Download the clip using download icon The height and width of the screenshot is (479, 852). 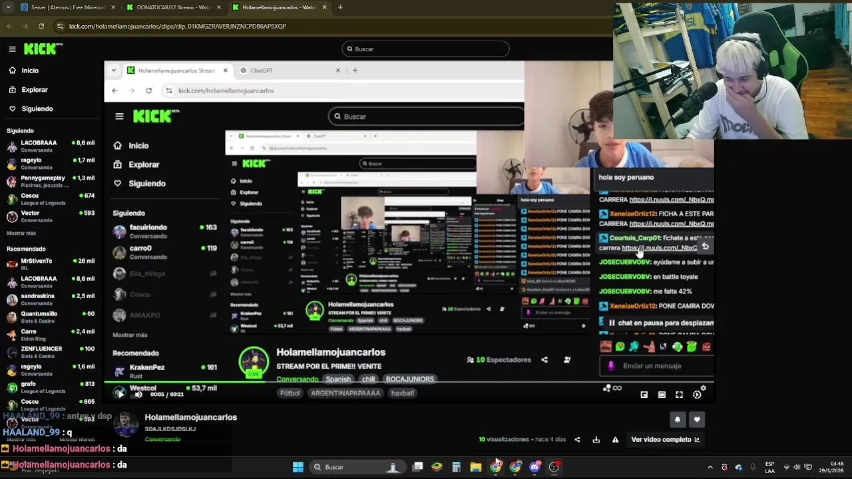click(x=596, y=439)
